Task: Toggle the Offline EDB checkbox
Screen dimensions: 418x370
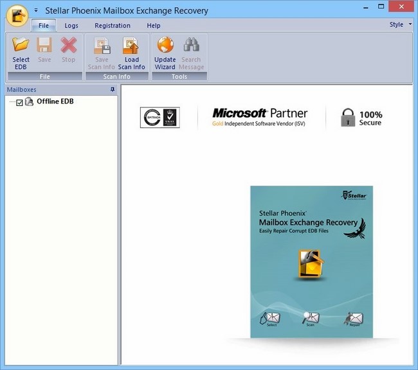Action: click(x=19, y=102)
